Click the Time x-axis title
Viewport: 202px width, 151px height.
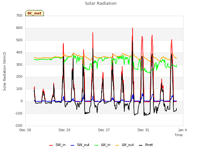[179, 135]
